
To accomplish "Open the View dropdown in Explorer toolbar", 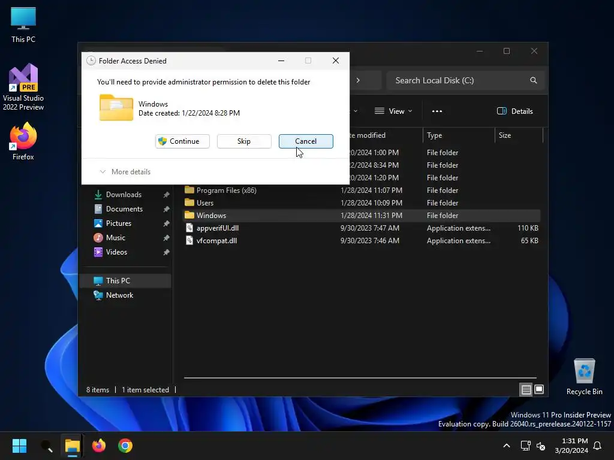I will click(x=393, y=111).
